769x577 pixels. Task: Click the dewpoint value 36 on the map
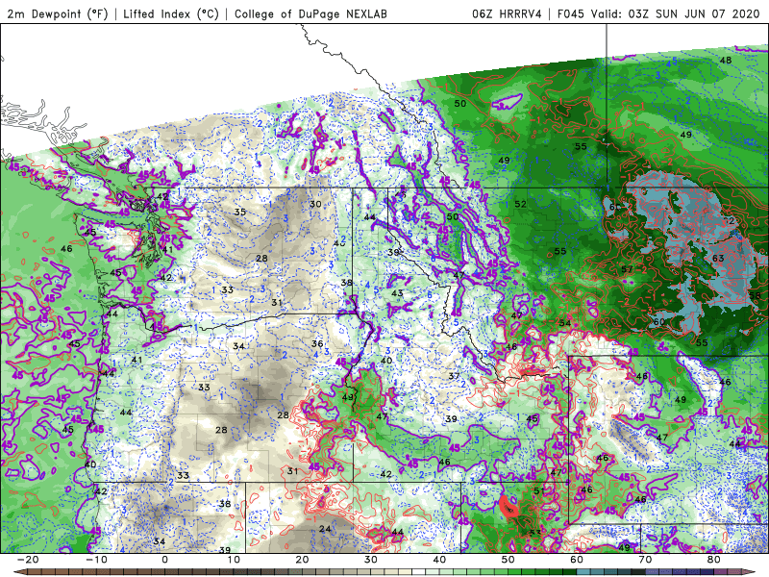pyautogui.click(x=317, y=343)
